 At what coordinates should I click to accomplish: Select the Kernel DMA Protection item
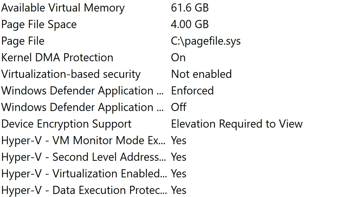point(57,58)
